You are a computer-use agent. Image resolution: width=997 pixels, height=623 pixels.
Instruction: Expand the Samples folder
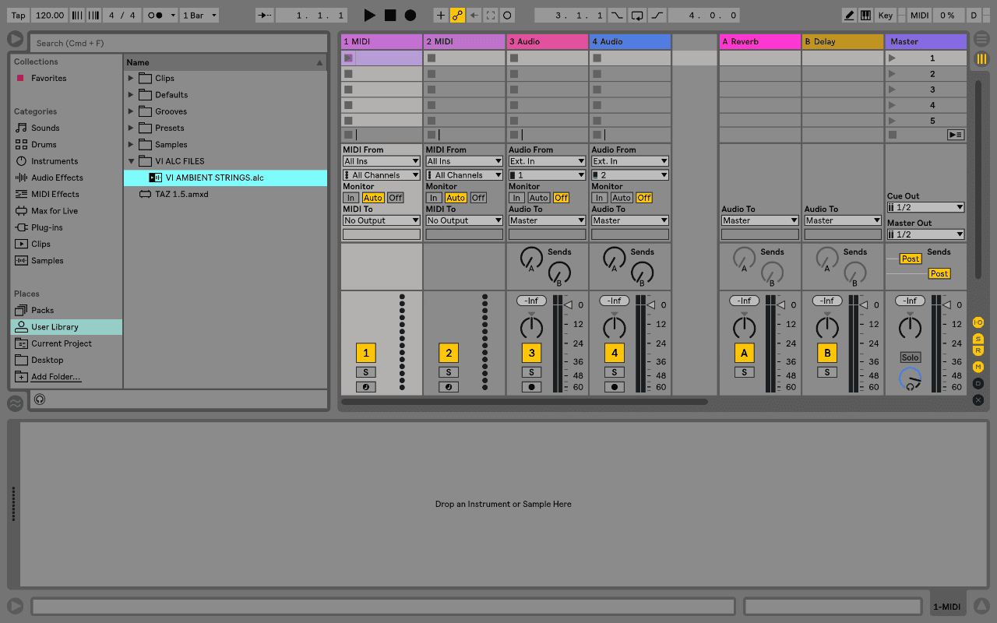pyautogui.click(x=131, y=144)
